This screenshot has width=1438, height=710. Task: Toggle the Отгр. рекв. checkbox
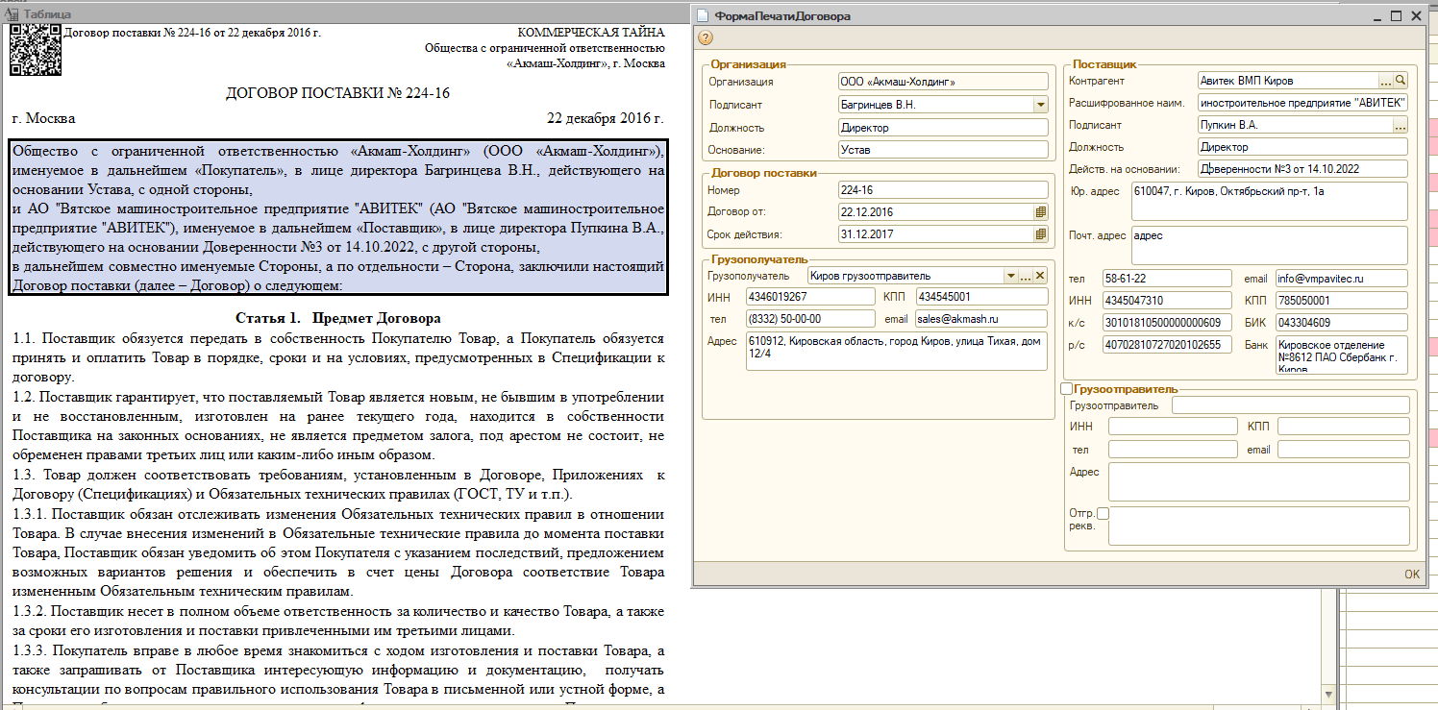[1103, 514]
